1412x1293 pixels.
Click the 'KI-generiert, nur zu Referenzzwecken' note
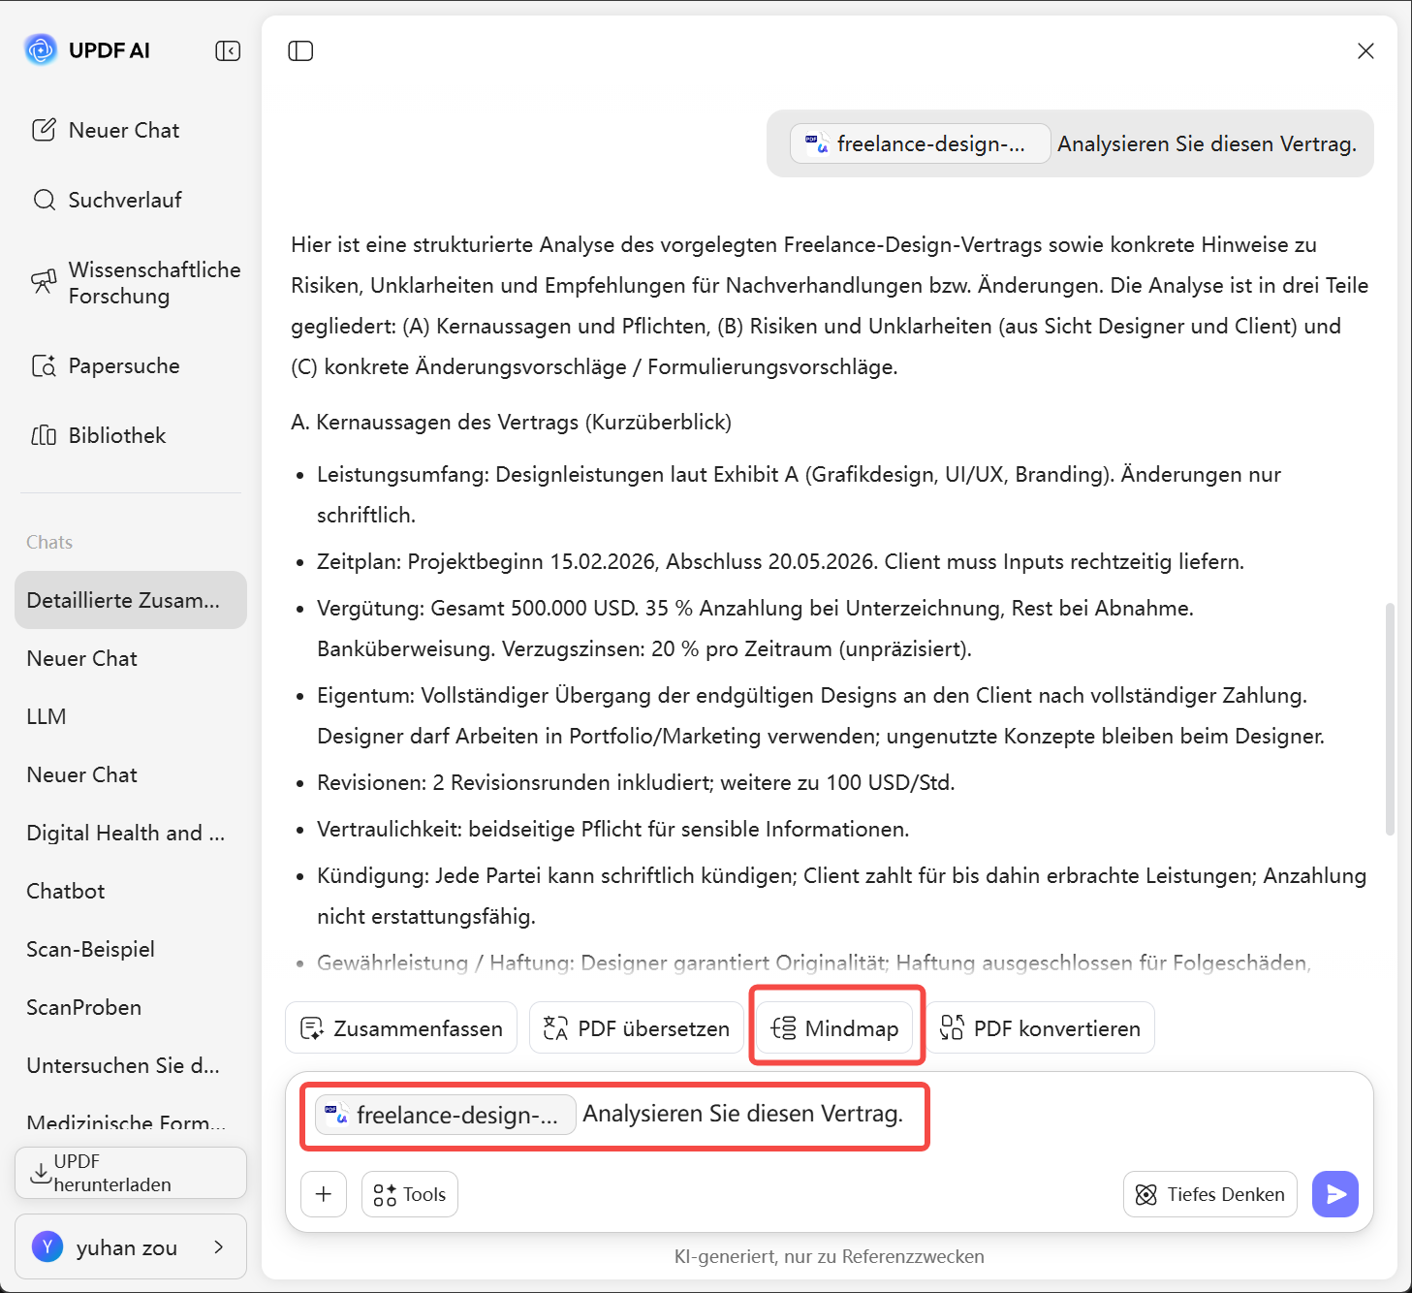pos(830,1256)
